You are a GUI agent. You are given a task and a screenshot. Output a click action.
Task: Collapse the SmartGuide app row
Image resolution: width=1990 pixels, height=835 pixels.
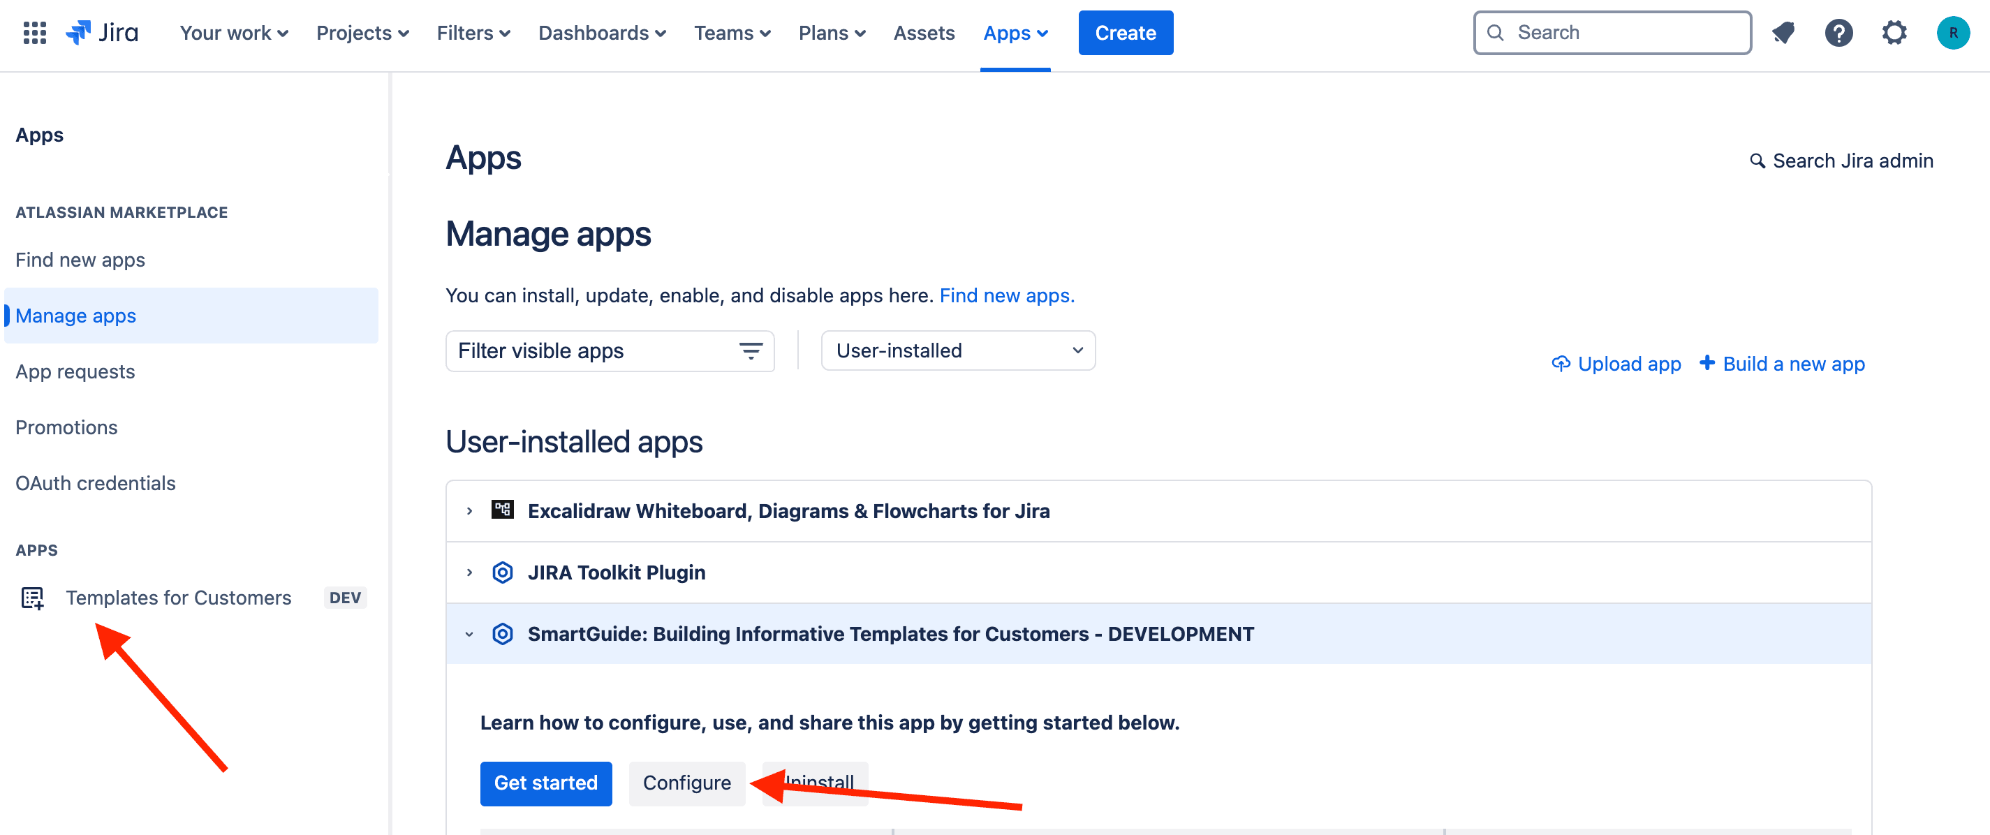pyautogui.click(x=469, y=634)
